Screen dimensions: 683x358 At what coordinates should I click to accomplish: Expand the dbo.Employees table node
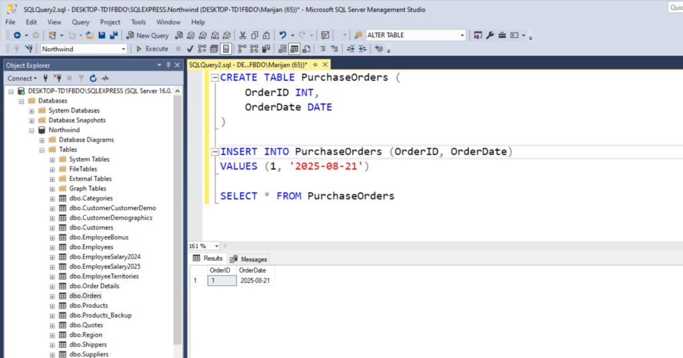pos(52,247)
